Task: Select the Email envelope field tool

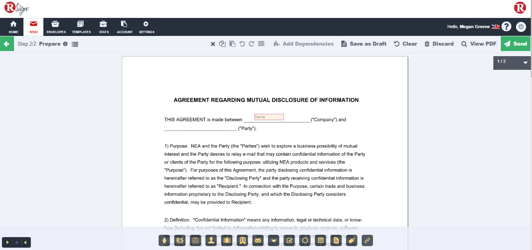Action: (258, 240)
